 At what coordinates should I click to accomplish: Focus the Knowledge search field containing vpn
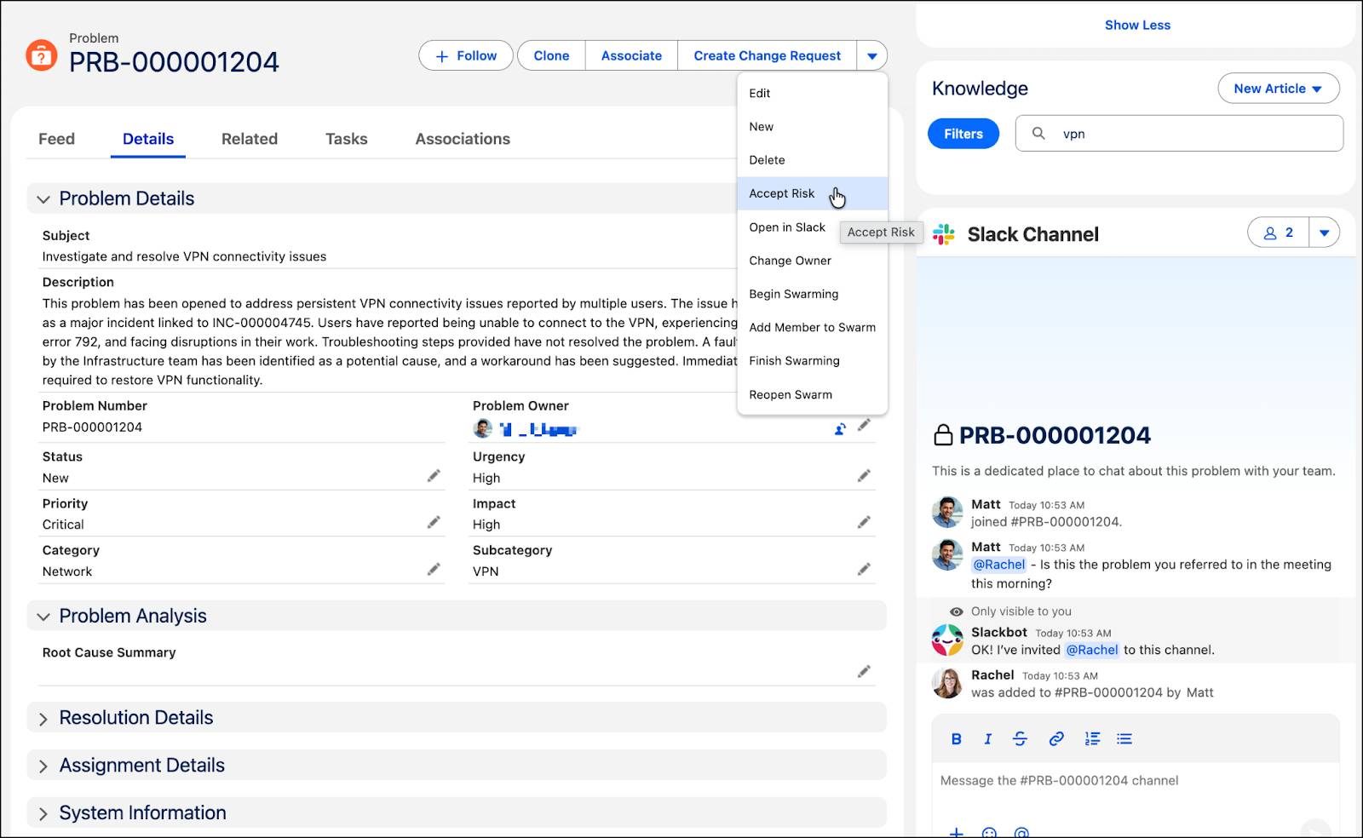tap(1179, 134)
